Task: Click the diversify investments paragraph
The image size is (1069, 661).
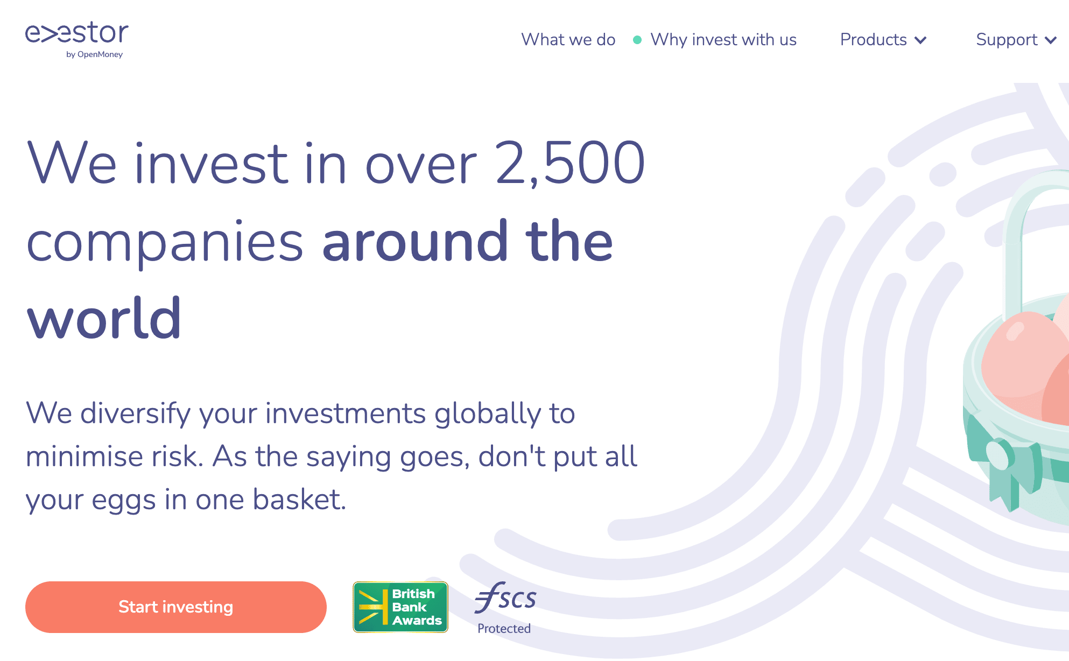Action: pos(332,456)
